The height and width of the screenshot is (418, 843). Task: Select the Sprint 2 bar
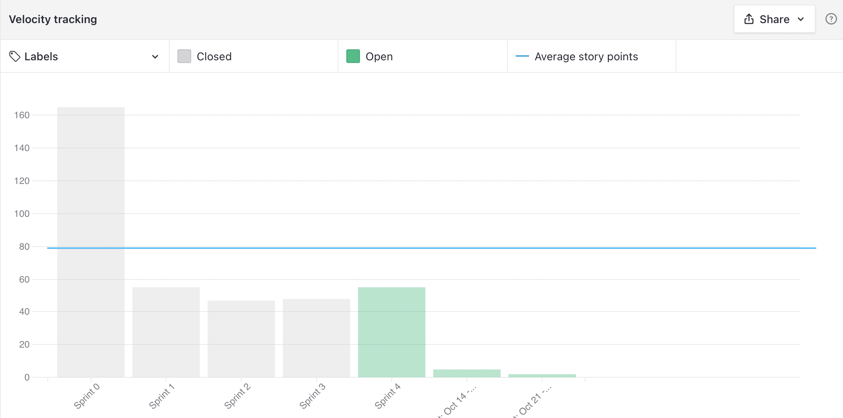click(x=241, y=339)
